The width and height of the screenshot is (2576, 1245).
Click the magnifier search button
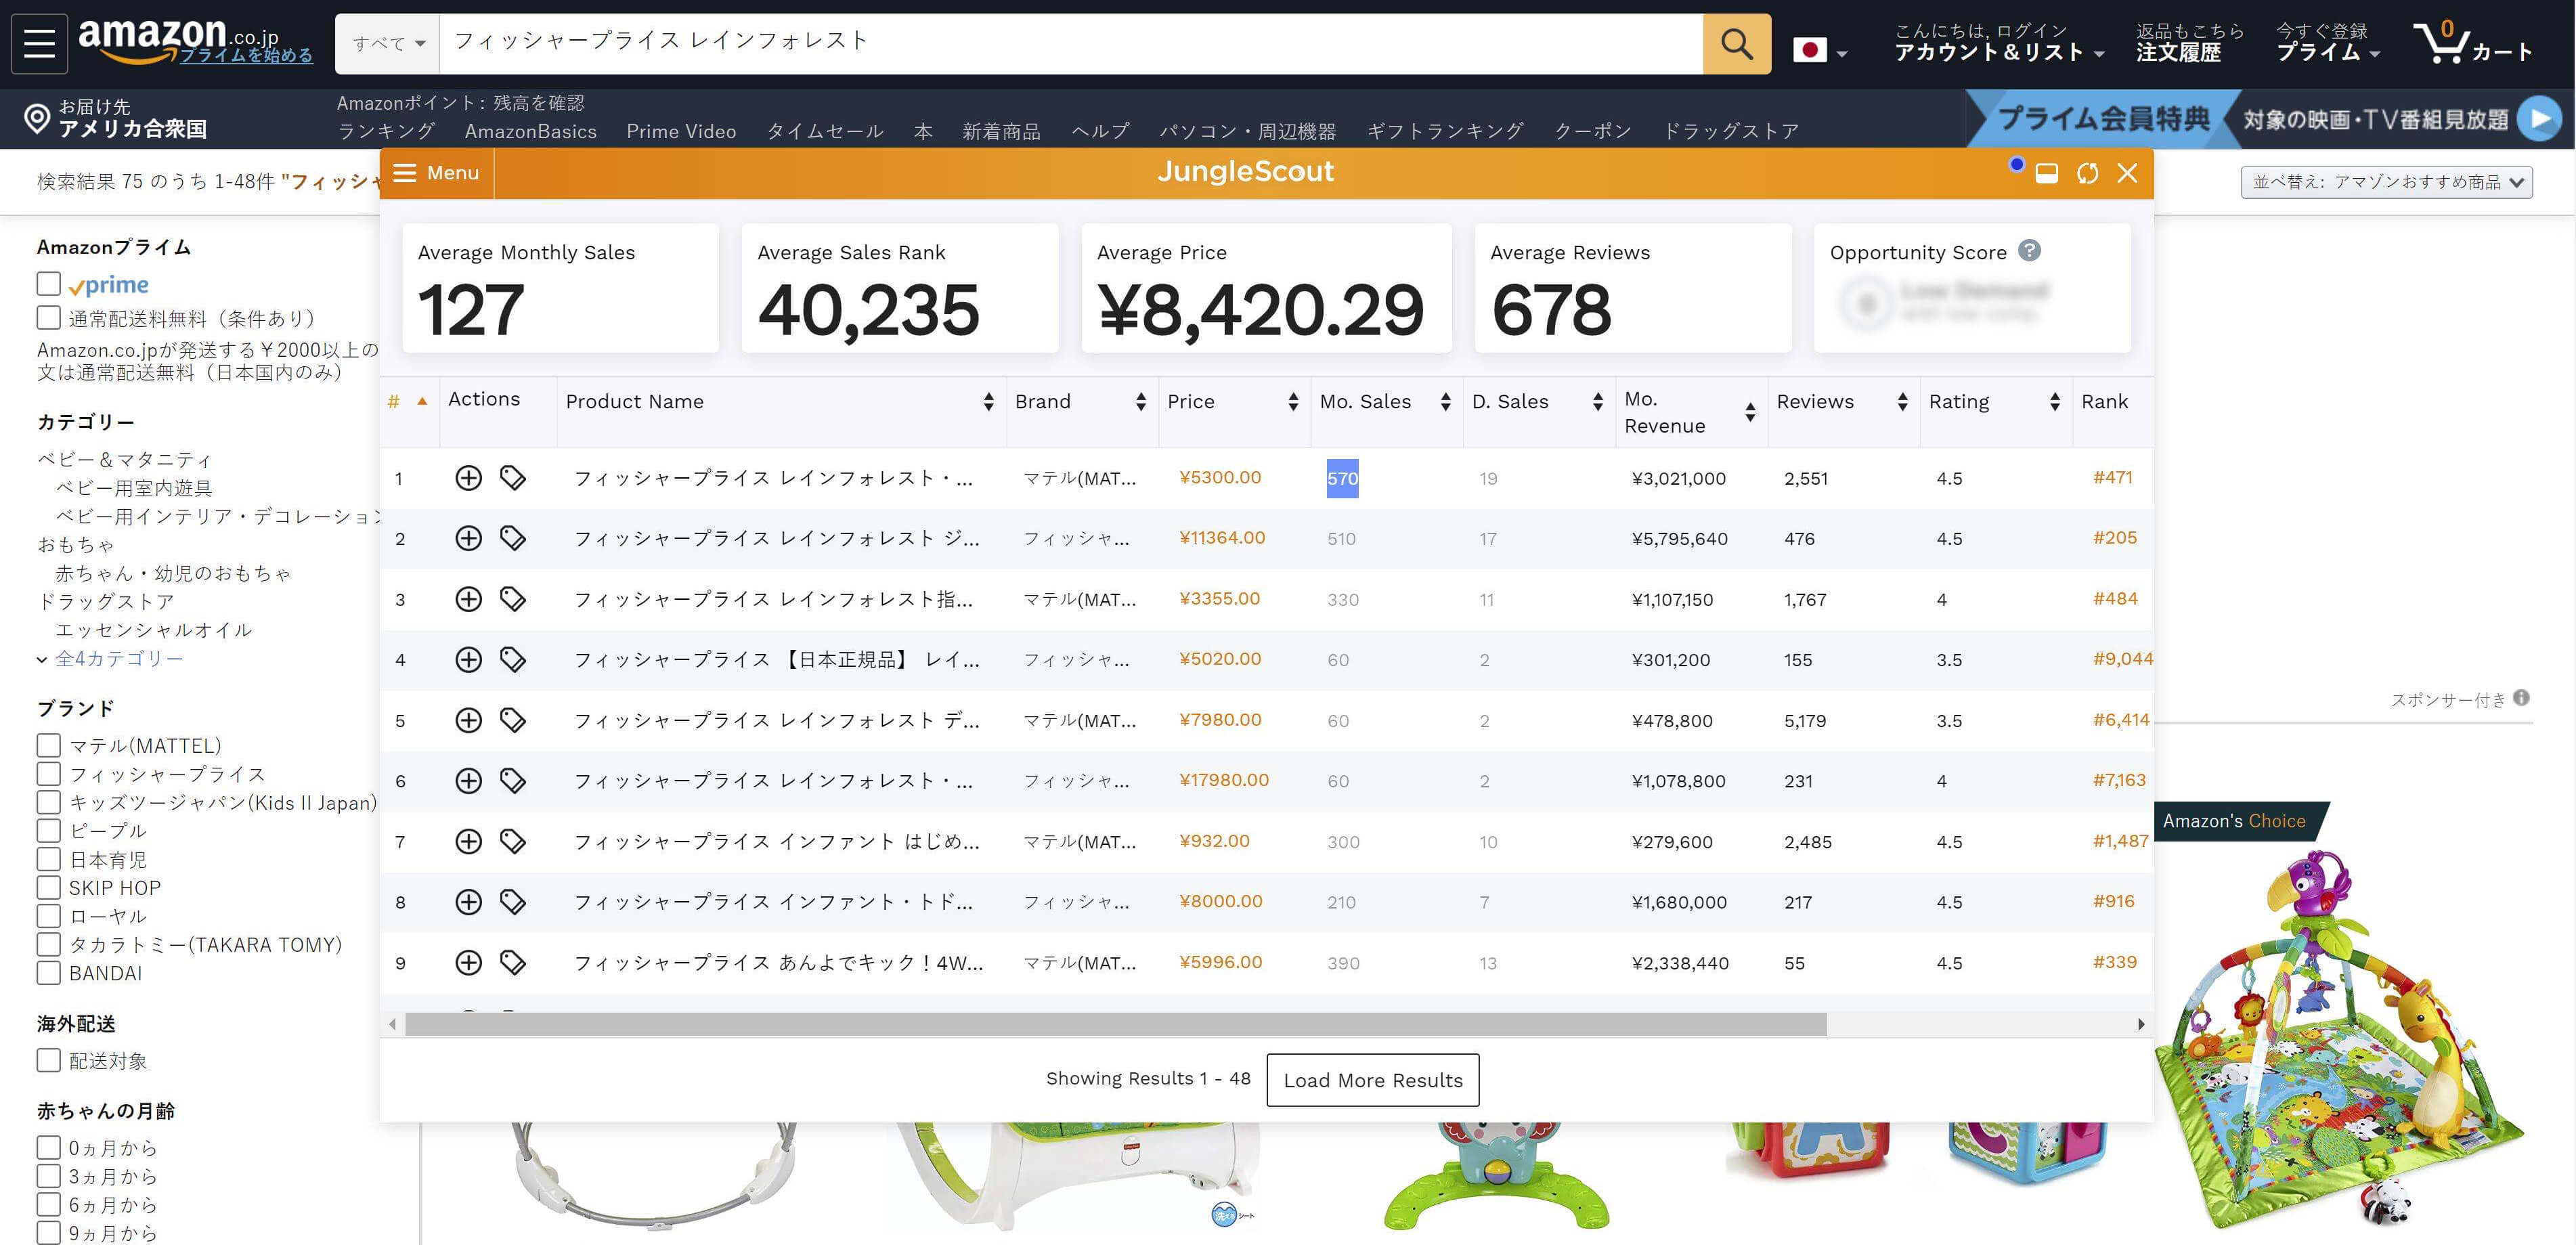tap(1736, 44)
